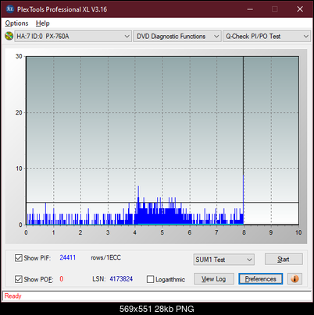
Task: Click the rows/1ECC label
Action: (x=105, y=257)
